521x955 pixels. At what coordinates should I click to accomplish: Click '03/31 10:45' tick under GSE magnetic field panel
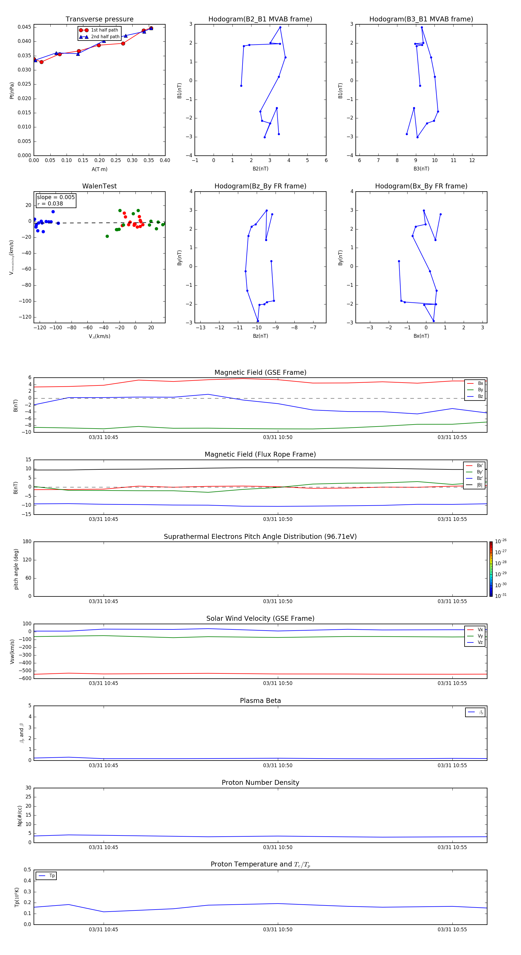(103, 438)
